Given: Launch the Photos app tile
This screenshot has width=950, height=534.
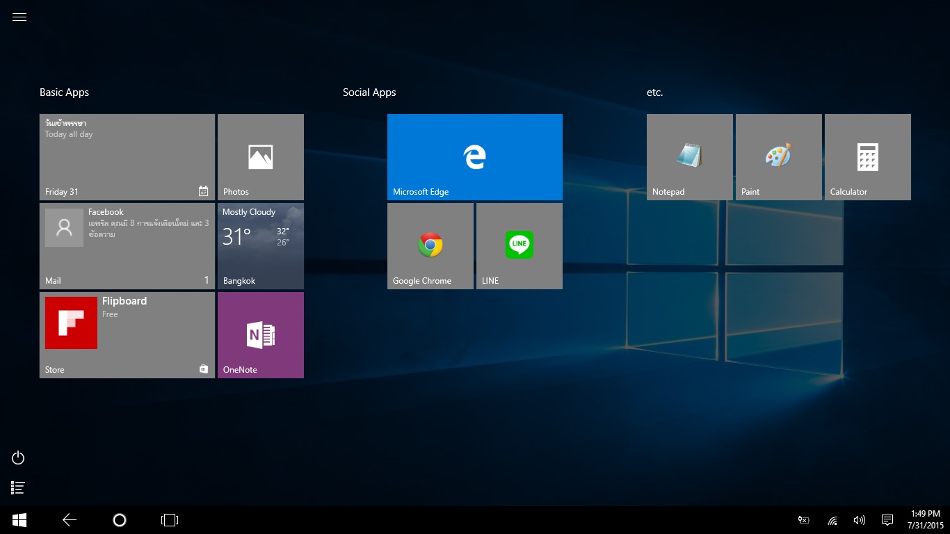Looking at the screenshot, I should [x=261, y=157].
